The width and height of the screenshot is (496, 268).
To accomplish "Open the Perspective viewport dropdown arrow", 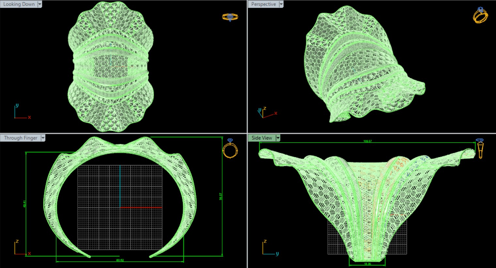I will pyautogui.click(x=281, y=4).
